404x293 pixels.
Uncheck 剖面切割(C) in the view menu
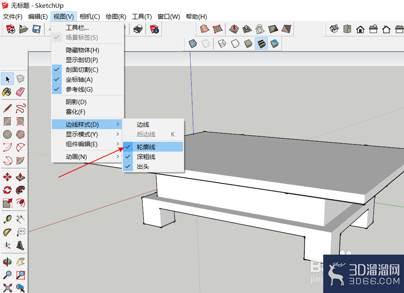tap(88, 70)
